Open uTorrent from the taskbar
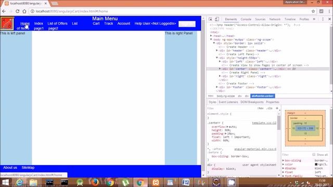333x187 pixels. pos(125,182)
